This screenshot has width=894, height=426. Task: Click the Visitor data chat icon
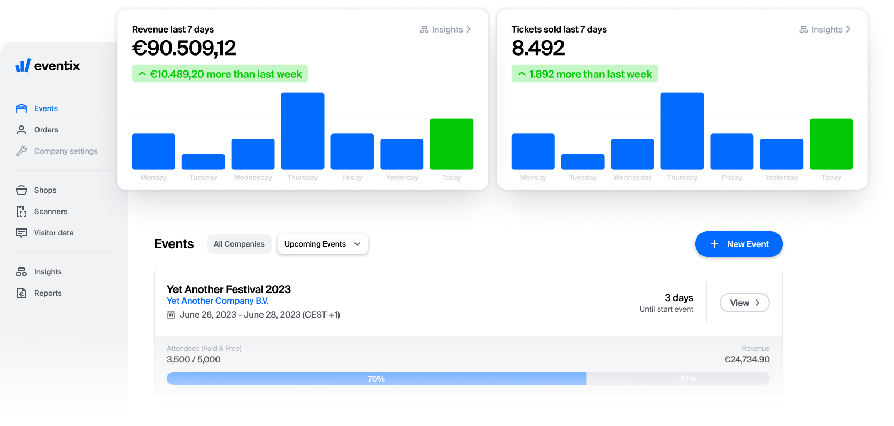[21, 233]
